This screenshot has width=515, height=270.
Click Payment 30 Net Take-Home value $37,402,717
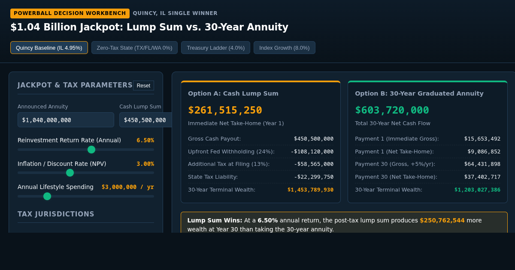[x=482, y=177]
